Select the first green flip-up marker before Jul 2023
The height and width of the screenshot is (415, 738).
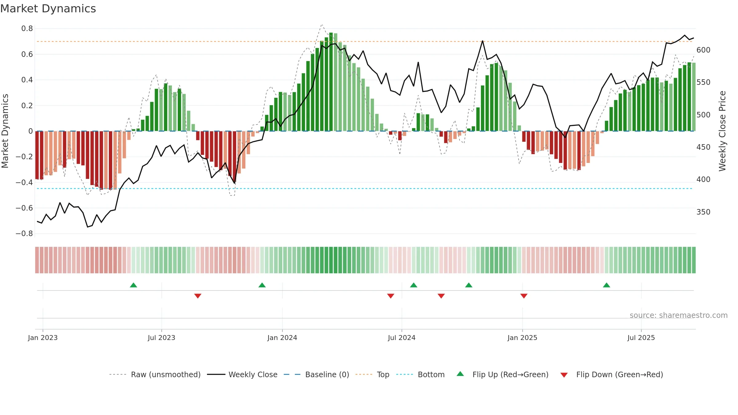pos(133,285)
